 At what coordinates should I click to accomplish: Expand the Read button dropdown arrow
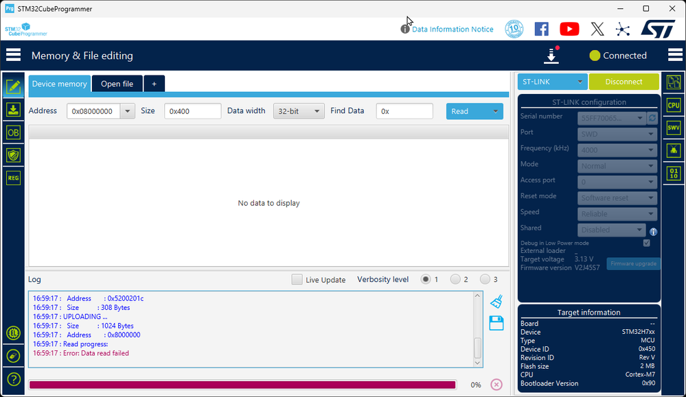[495, 111]
